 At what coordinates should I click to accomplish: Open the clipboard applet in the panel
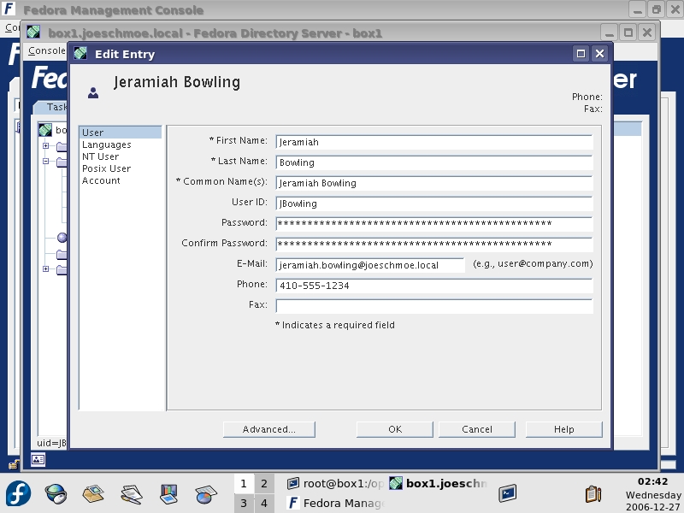click(x=593, y=493)
